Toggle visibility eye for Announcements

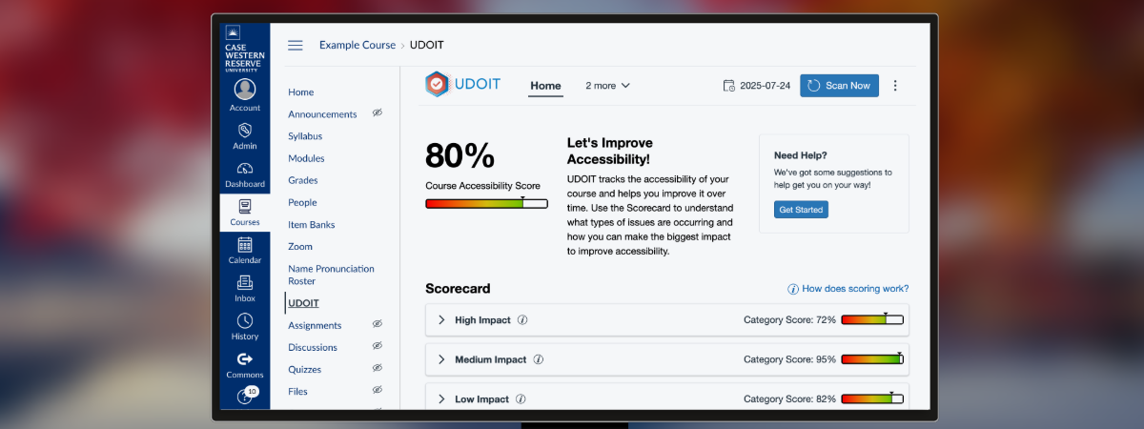[x=378, y=113]
